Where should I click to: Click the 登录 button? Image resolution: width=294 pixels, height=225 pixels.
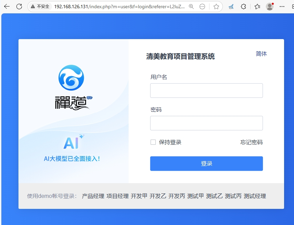[206, 164]
